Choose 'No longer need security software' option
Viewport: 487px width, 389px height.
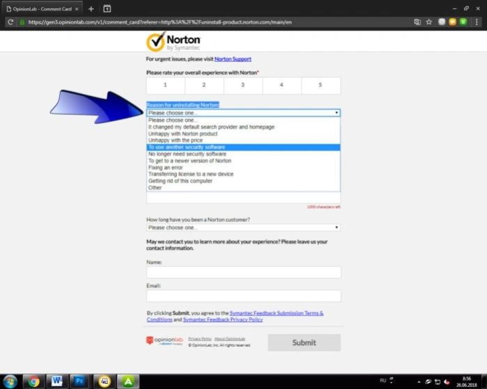[x=243, y=154]
